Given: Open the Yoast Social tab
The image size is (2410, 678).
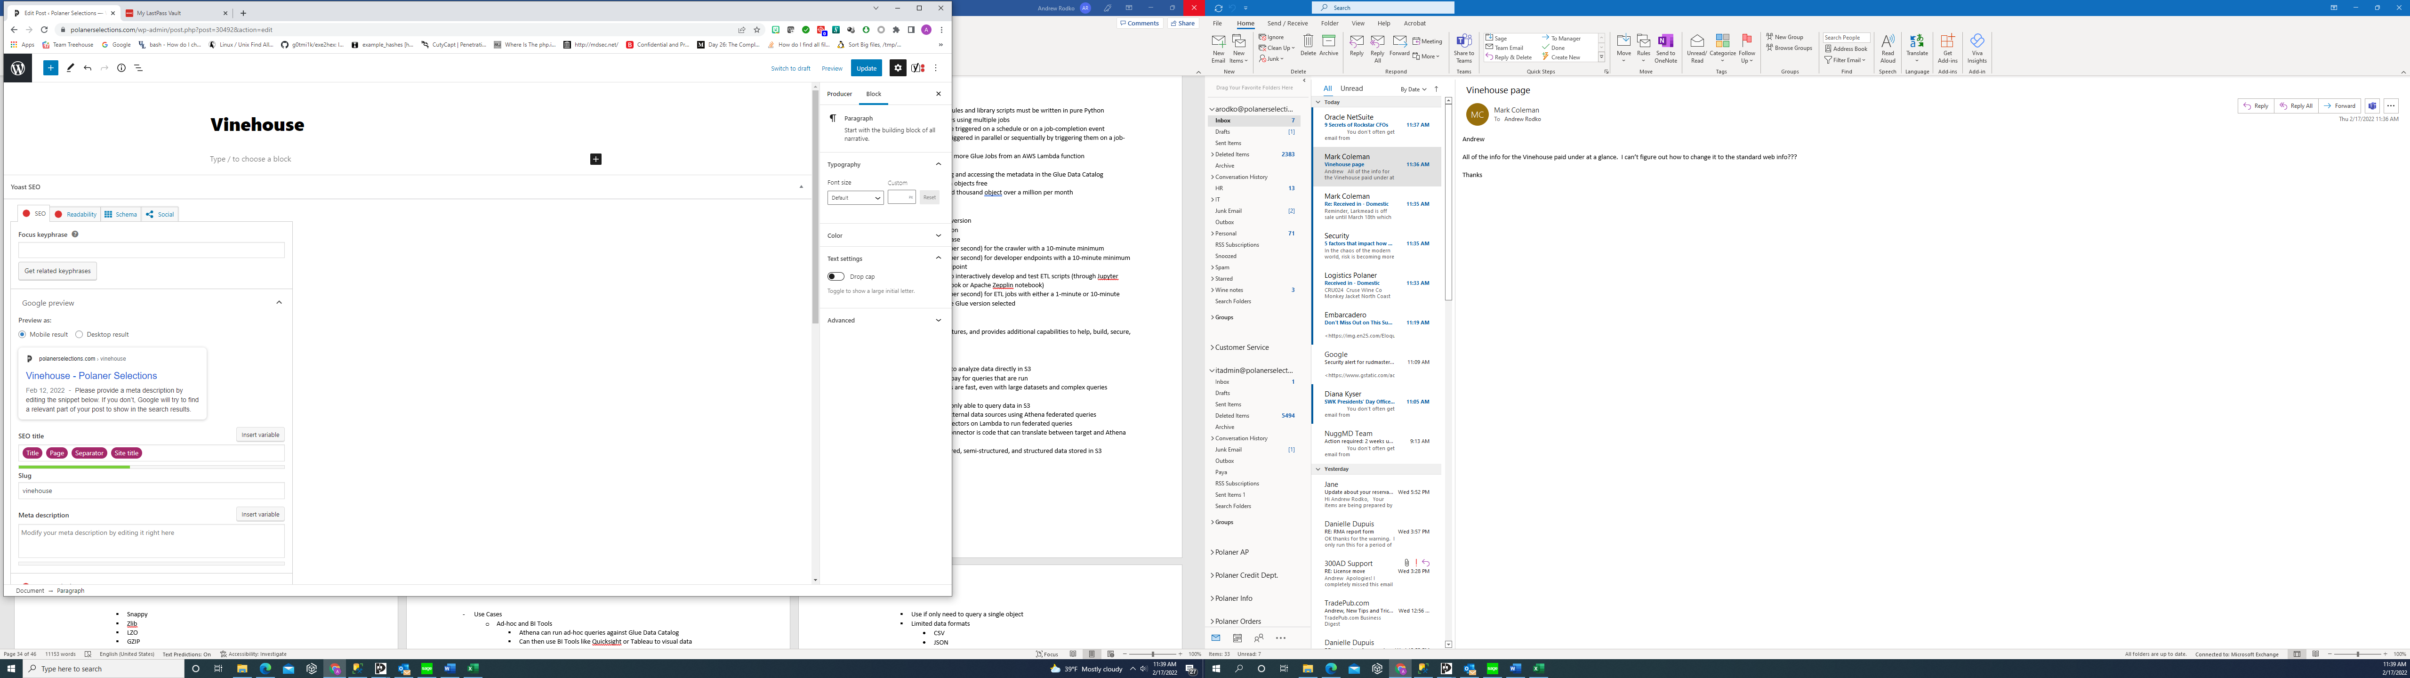Looking at the screenshot, I should pos(160,214).
